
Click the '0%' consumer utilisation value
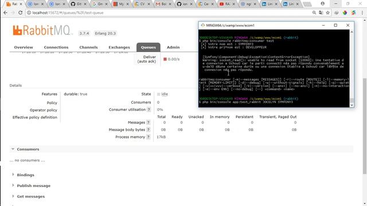pyautogui.click(x=160, y=109)
